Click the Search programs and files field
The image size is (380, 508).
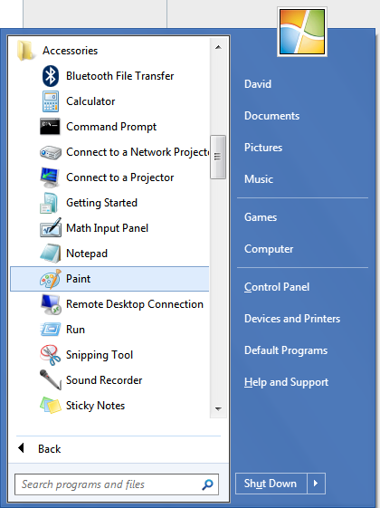click(x=117, y=484)
